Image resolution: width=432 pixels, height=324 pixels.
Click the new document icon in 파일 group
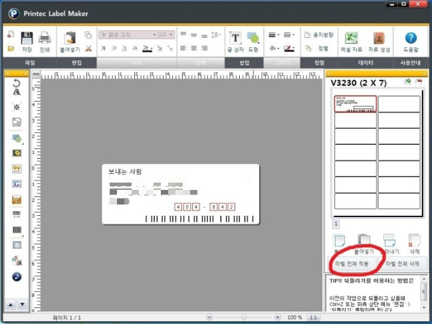tap(11, 34)
